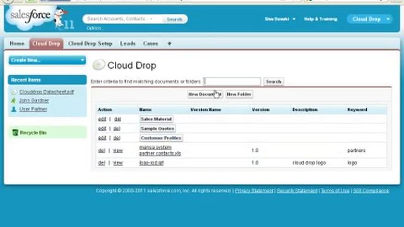Open the Terms of Use footer link
Screen dimensions: 404x227
335,190
